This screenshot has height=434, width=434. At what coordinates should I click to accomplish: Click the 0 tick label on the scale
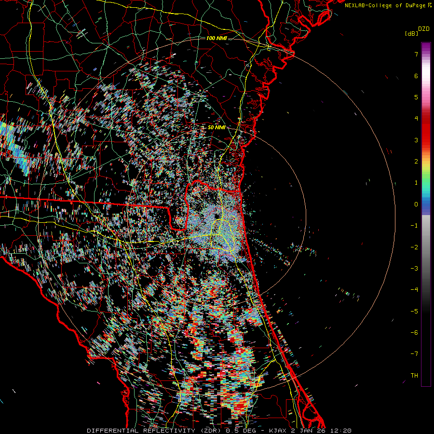pyautogui.click(x=416, y=204)
